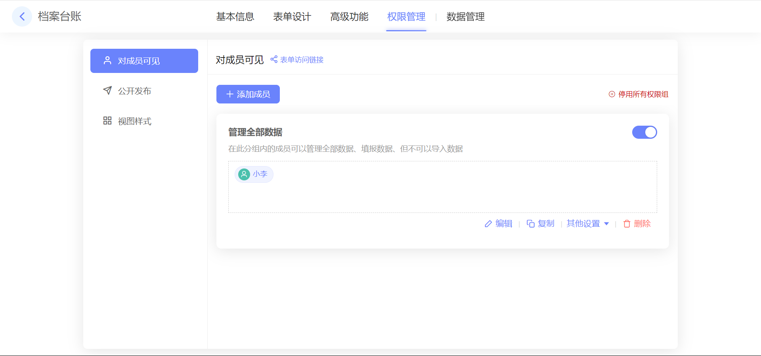Click the red trash delete icon

(627, 224)
